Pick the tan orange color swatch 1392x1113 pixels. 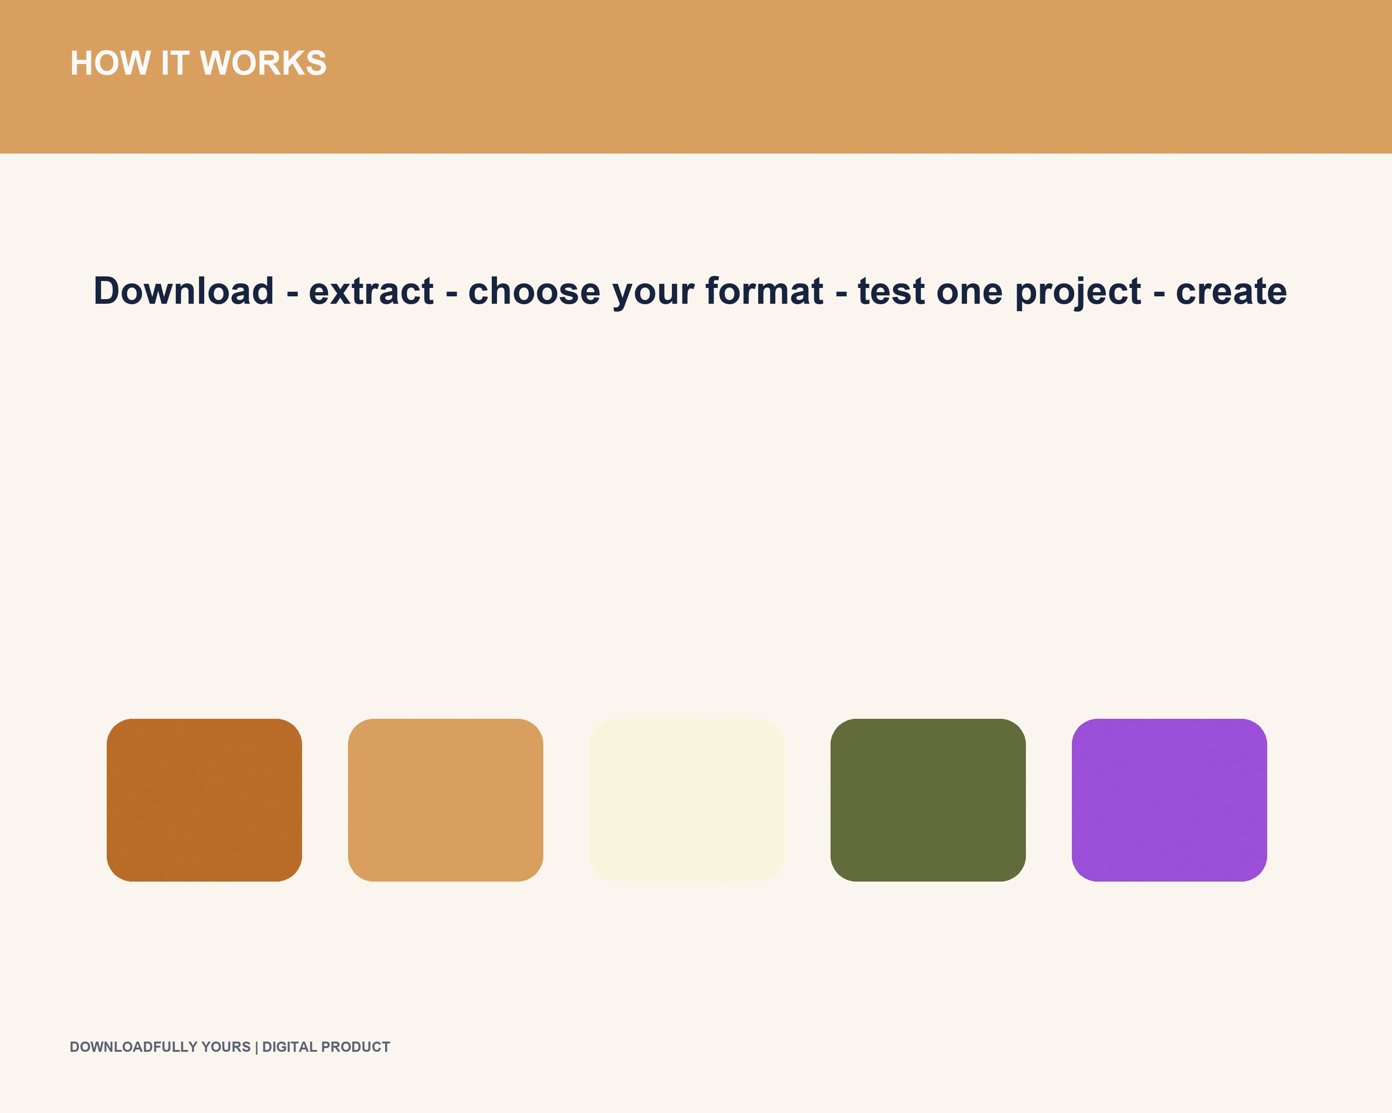(445, 800)
